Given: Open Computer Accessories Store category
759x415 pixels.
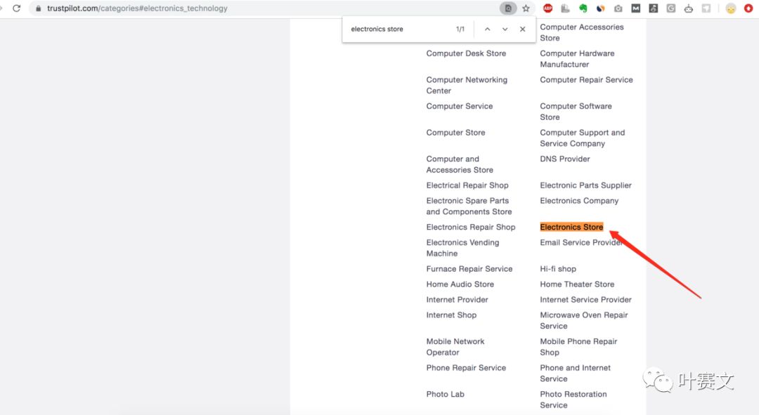Looking at the screenshot, I should [582, 32].
